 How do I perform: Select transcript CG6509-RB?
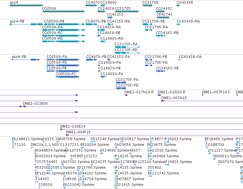click(64, 24)
